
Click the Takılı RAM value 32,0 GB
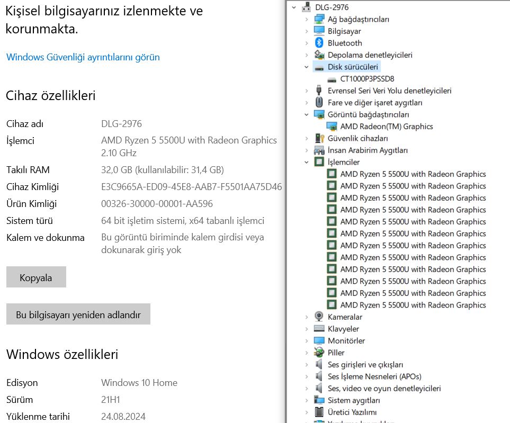point(163,170)
